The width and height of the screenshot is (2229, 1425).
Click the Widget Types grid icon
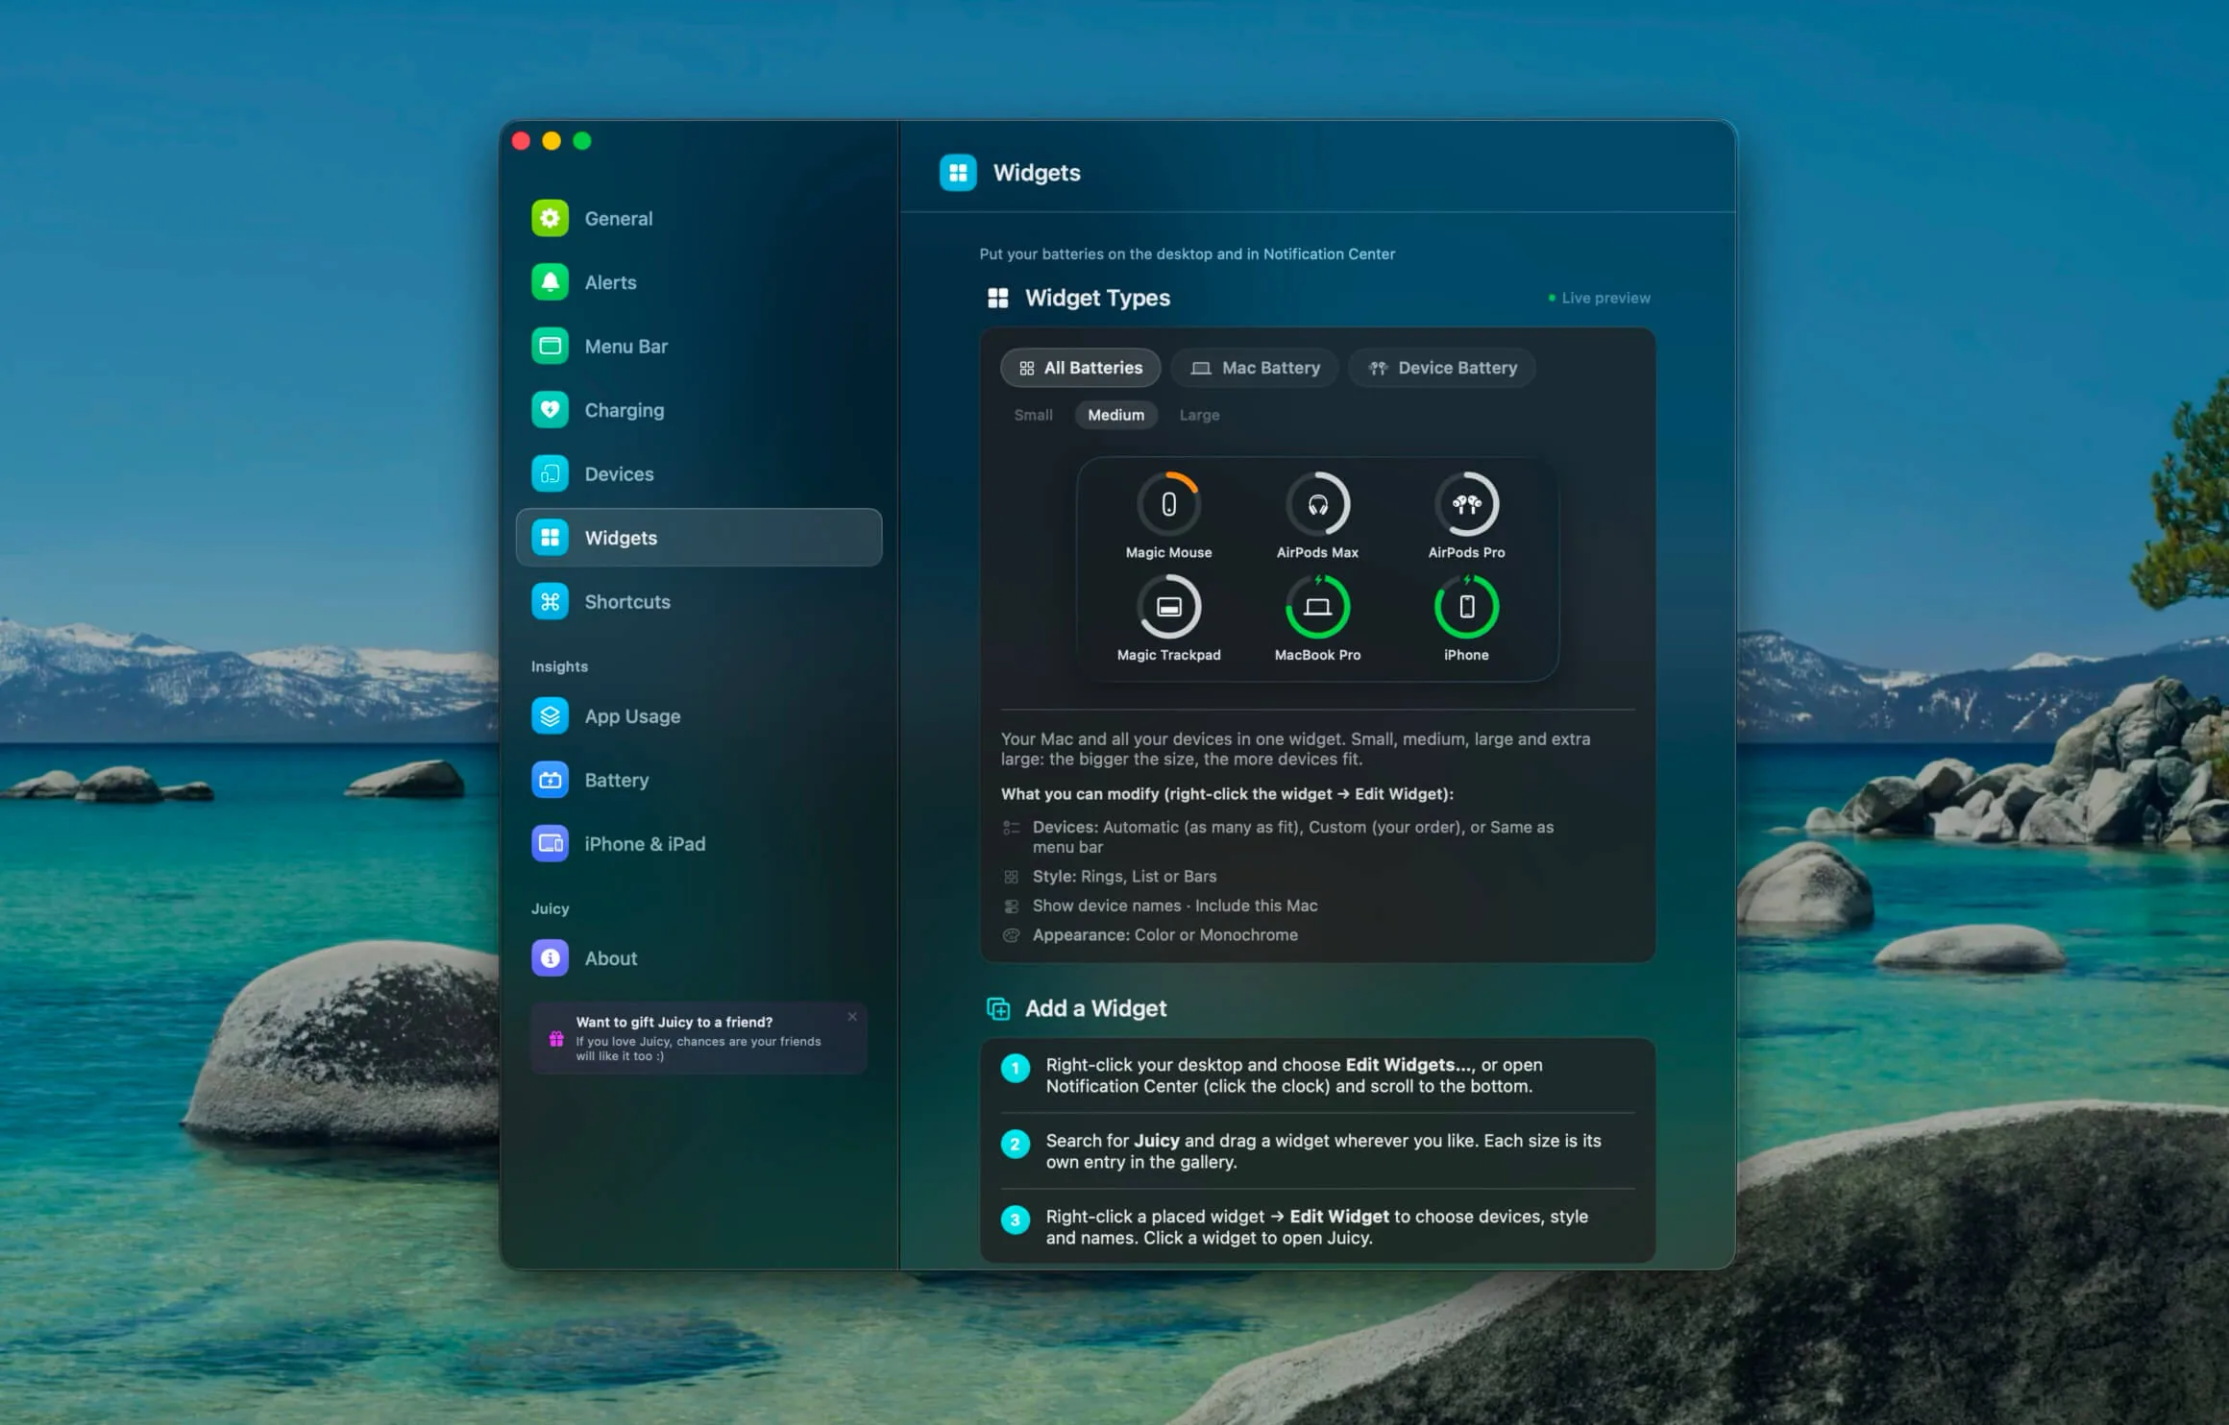point(998,299)
